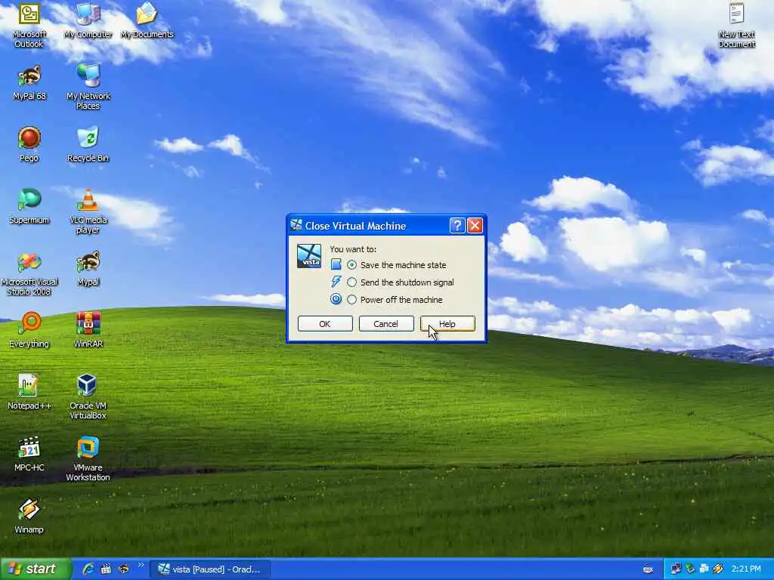Select VMware Workstation desktop icon
The height and width of the screenshot is (580, 774).
pyautogui.click(x=88, y=458)
